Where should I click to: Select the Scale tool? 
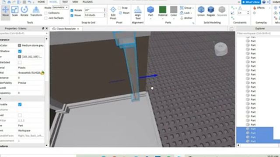(x=15, y=11)
